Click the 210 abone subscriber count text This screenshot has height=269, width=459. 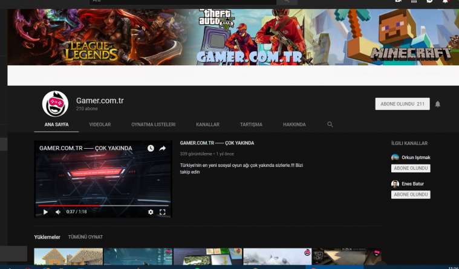coord(87,109)
